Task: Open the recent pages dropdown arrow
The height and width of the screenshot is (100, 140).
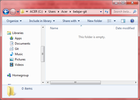Action: click(18, 12)
